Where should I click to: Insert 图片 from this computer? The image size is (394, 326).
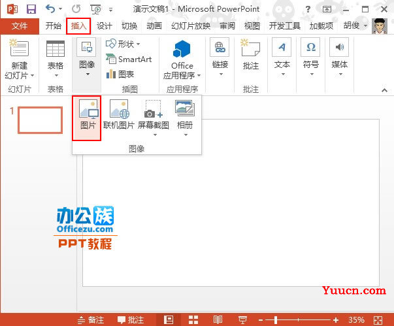pyautogui.click(x=87, y=118)
